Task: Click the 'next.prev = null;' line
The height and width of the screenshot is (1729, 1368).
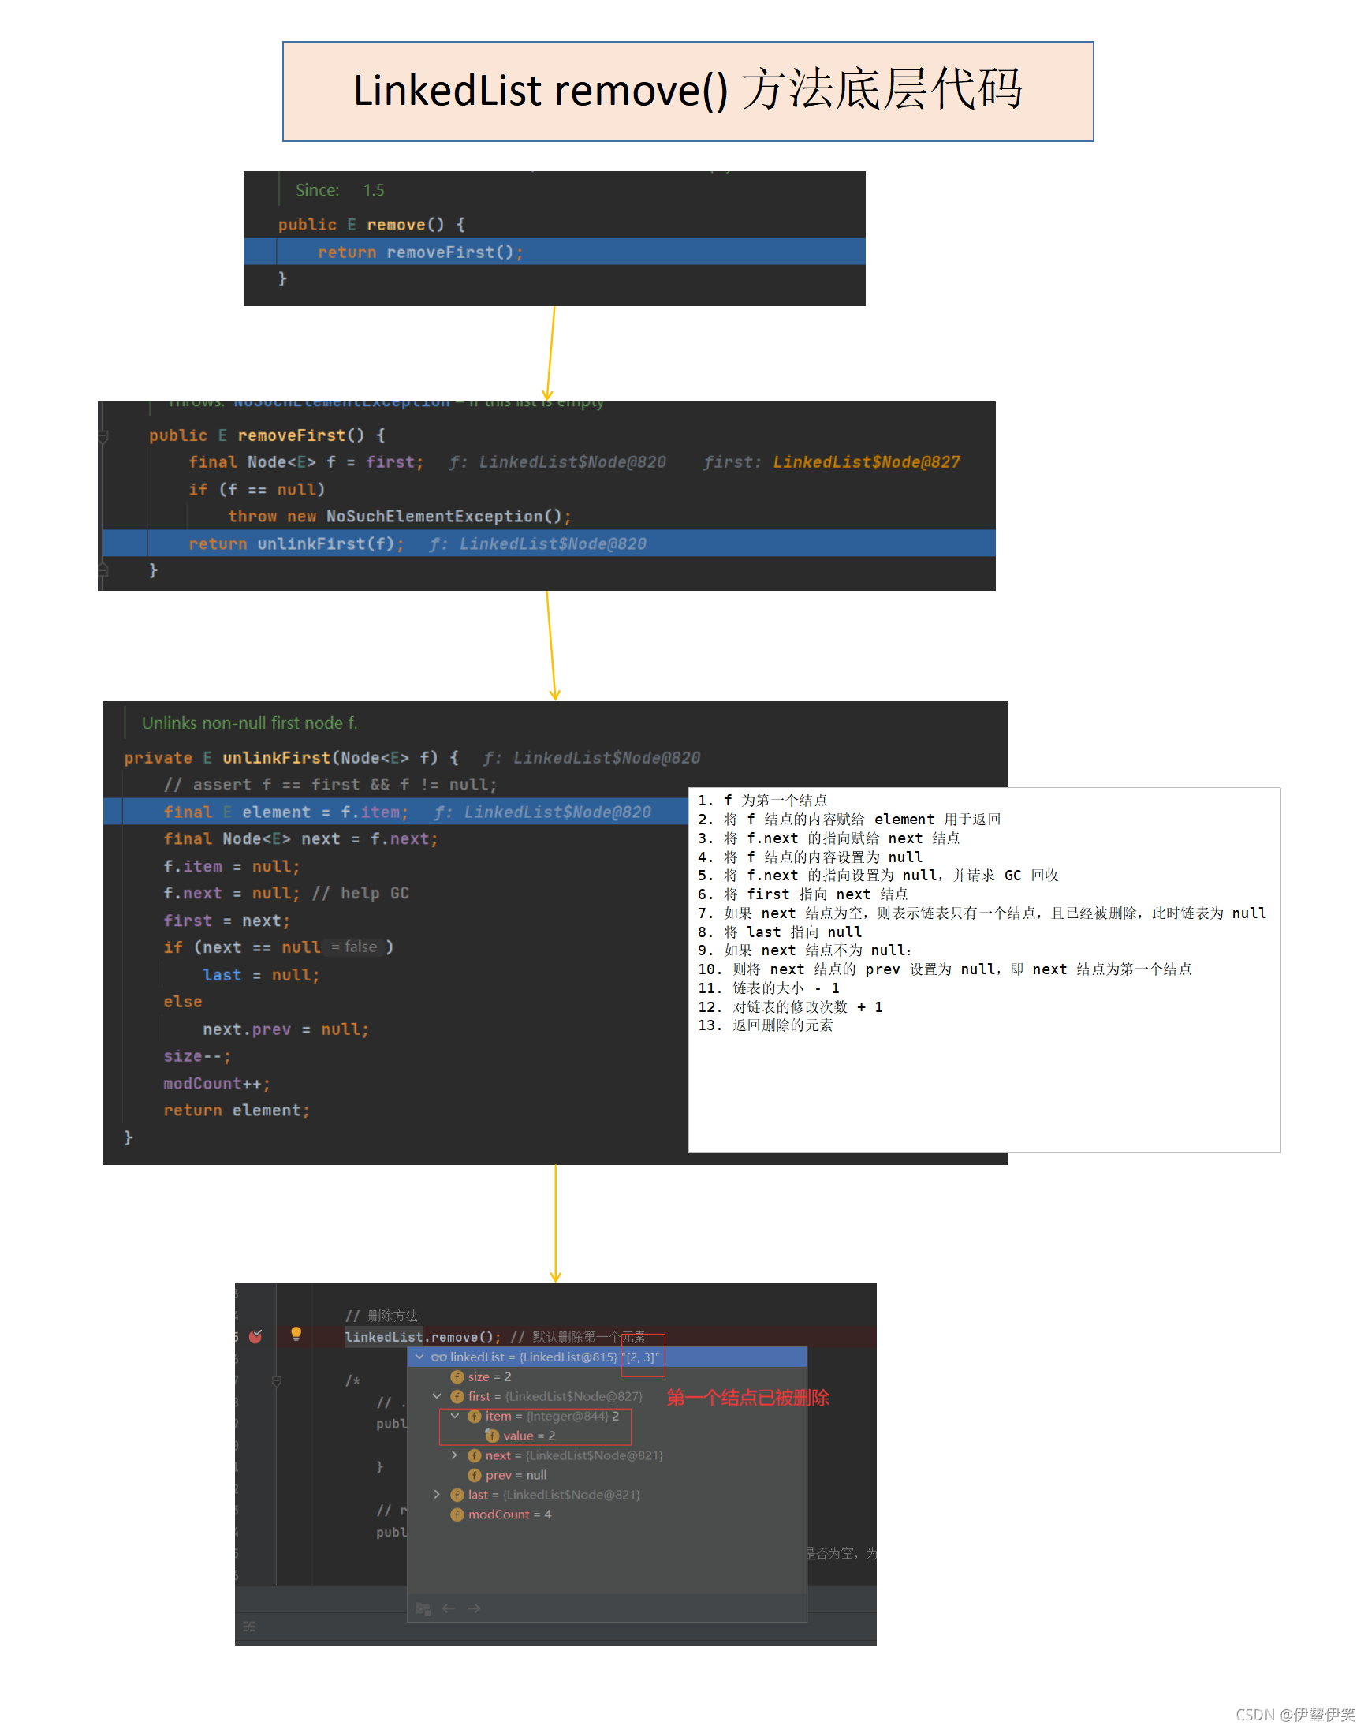Action: point(286,1029)
